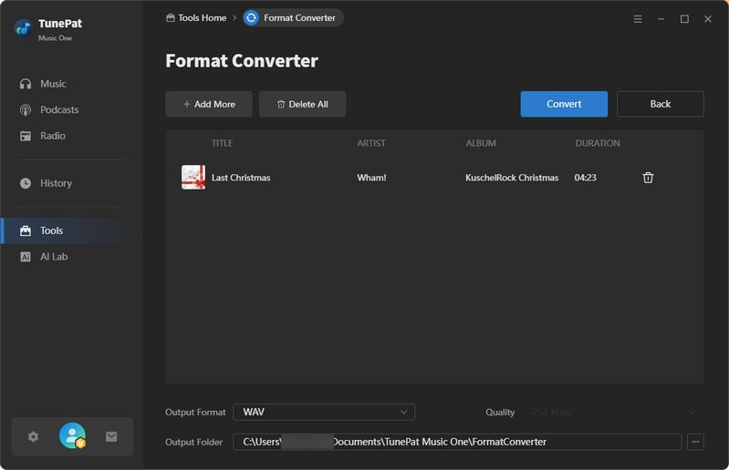Click the Format Converter sync icon in breadcrumb
This screenshot has height=470, width=729.
(252, 18)
